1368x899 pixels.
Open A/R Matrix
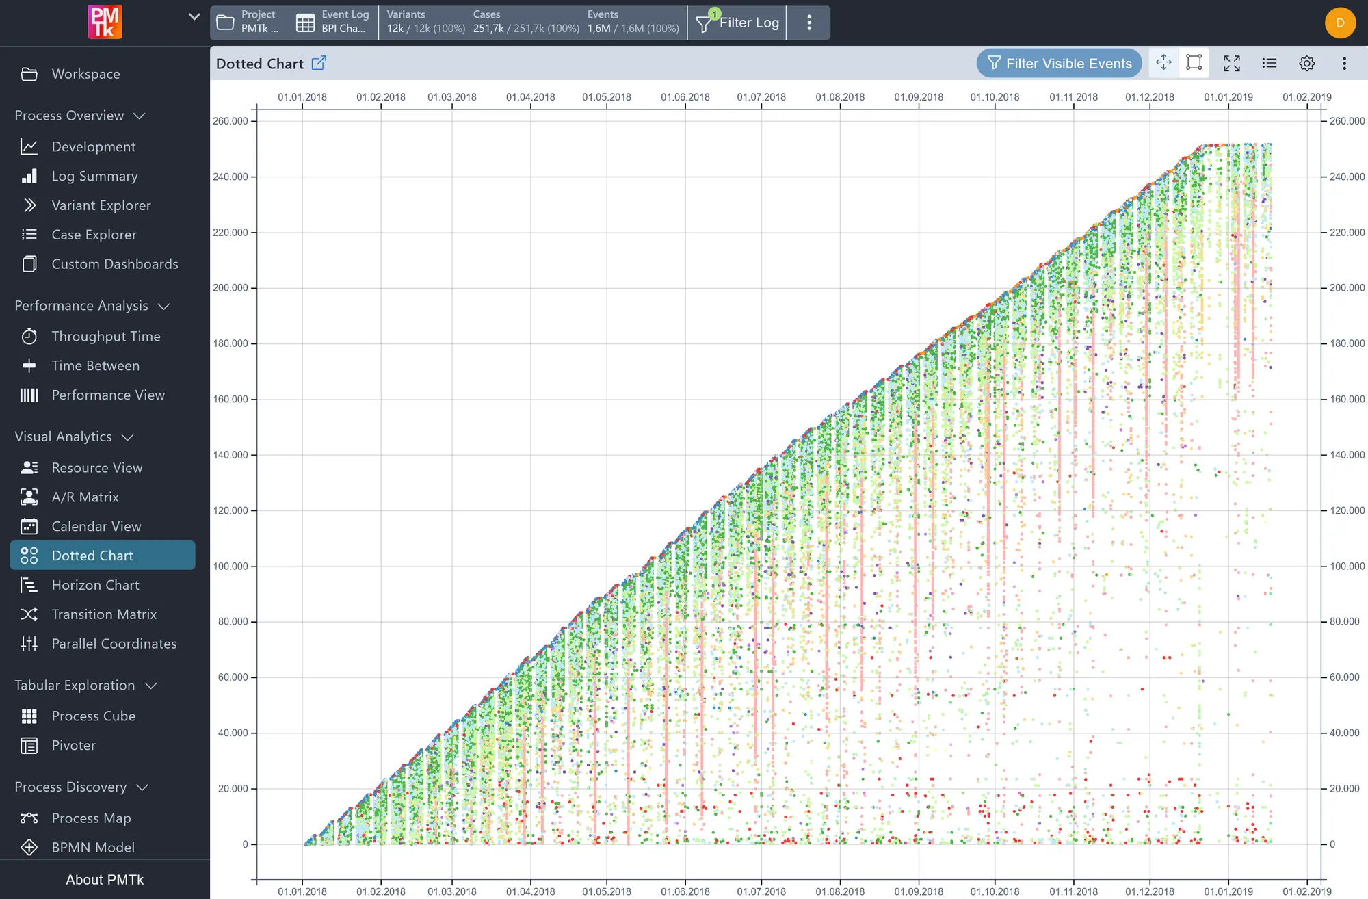(103, 497)
